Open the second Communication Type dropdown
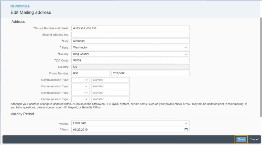Image resolution: width=262 pixels, height=145 pixels. click(86, 86)
